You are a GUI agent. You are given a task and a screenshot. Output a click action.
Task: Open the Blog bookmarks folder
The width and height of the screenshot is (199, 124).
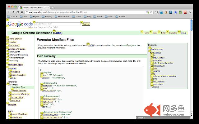tap(87, 16)
